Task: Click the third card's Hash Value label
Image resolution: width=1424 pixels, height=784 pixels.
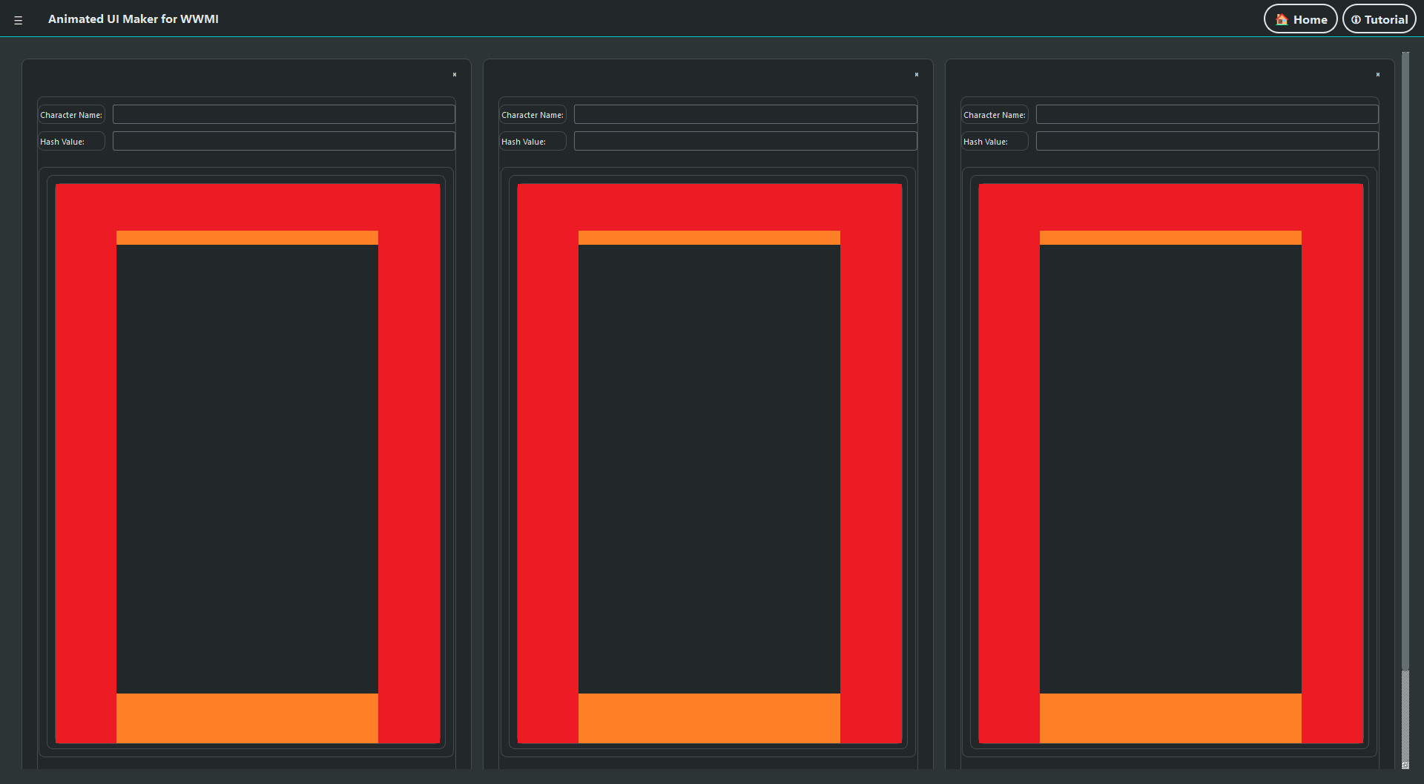Action: [x=986, y=142]
